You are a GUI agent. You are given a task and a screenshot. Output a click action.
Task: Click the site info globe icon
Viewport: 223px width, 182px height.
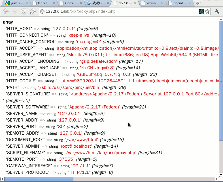[x=43, y=11]
